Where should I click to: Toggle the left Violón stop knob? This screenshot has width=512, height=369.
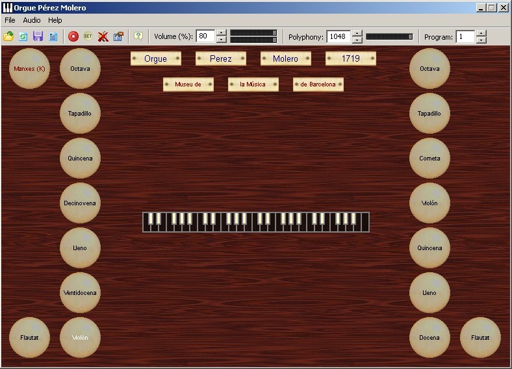[x=80, y=337]
